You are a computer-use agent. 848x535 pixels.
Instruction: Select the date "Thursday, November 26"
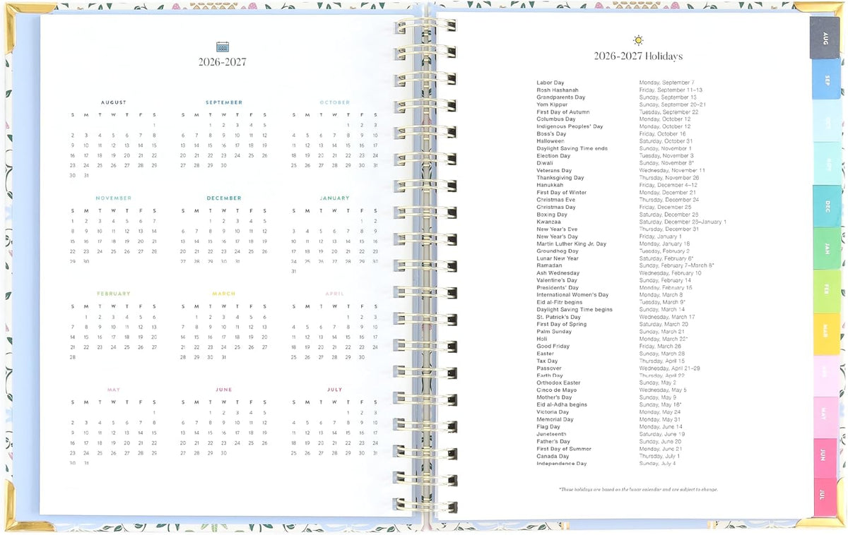coord(669,178)
